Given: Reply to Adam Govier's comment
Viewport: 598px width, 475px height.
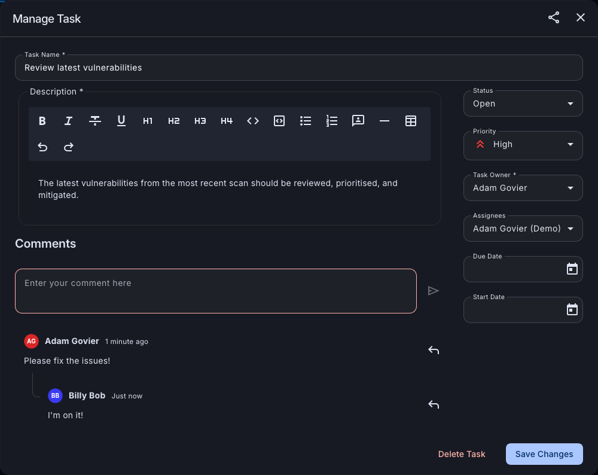Looking at the screenshot, I should pos(434,350).
